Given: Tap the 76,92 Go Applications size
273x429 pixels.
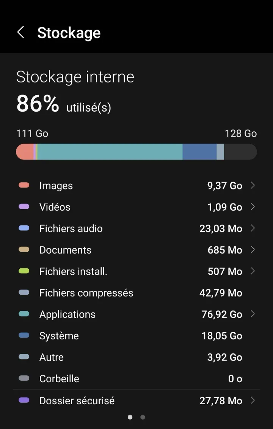Looking at the screenshot, I should coord(221,314).
